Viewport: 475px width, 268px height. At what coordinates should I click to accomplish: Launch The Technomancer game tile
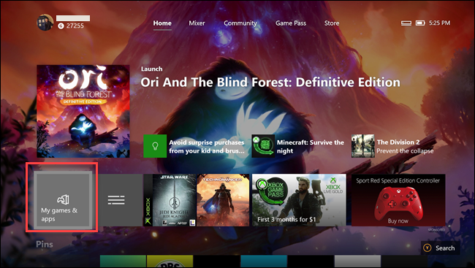[223, 200]
